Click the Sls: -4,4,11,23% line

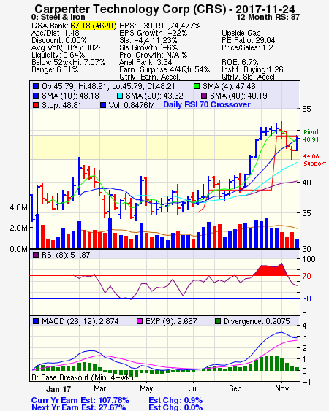pyautogui.click(x=148, y=40)
